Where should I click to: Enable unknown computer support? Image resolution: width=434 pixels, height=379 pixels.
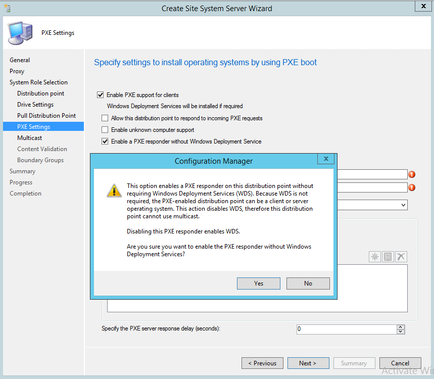(x=105, y=130)
